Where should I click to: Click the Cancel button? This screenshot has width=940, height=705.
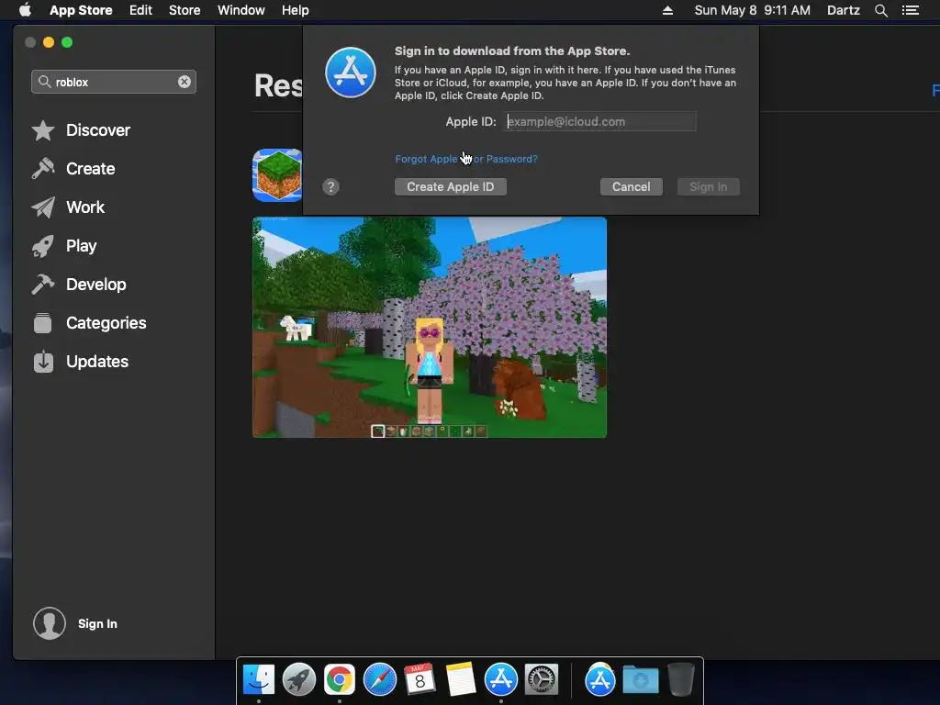[632, 187]
